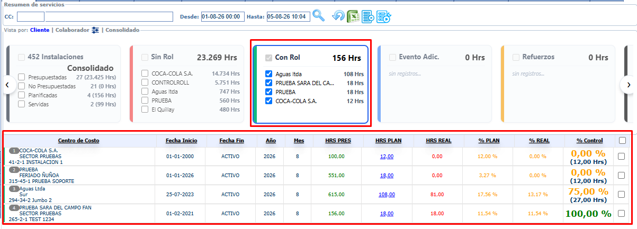Click the left carousel arrow
Image resolution: width=637 pixels, height=229 pixels.
point(7,85)
